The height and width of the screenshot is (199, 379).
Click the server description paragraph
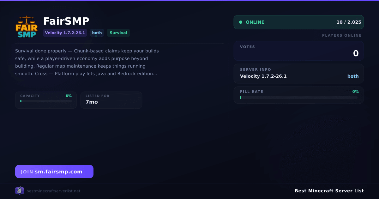tap(87, 62)
